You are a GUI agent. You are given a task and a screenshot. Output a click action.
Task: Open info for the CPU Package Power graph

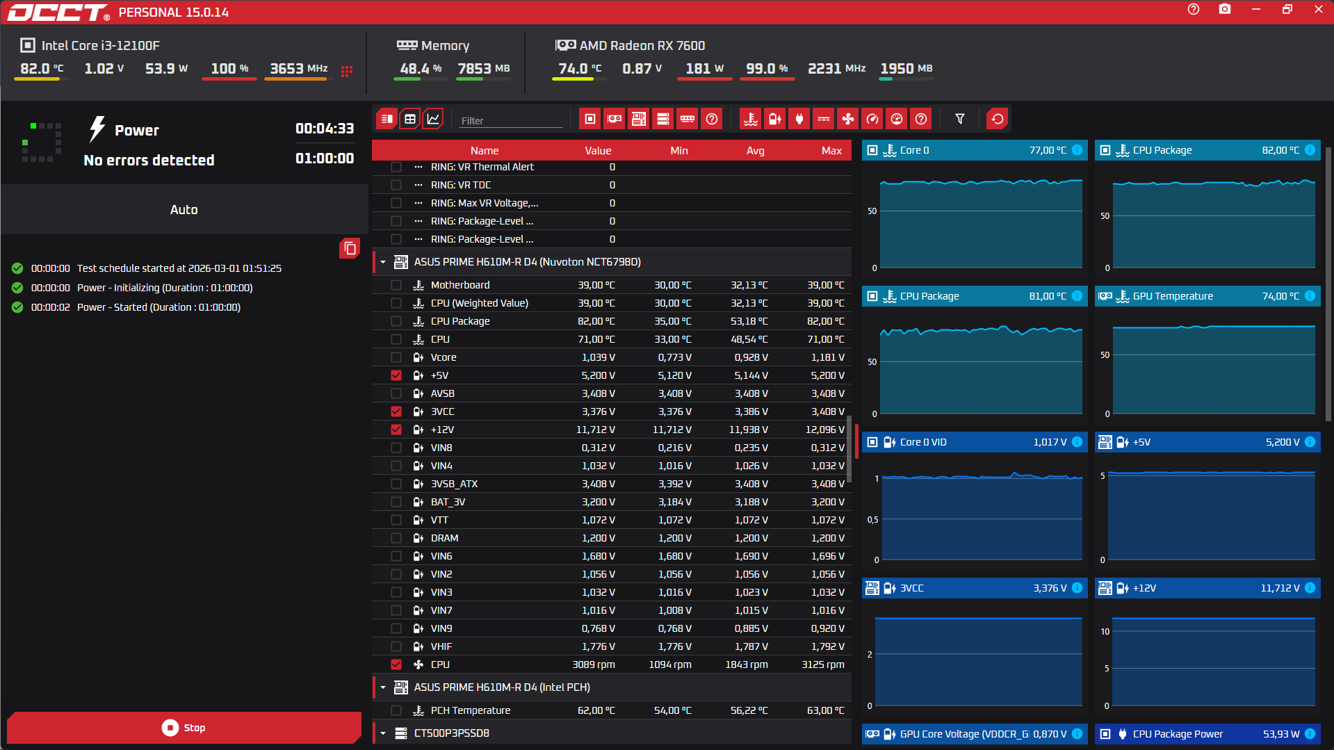pyautogui.click(x=1310, y=734)
